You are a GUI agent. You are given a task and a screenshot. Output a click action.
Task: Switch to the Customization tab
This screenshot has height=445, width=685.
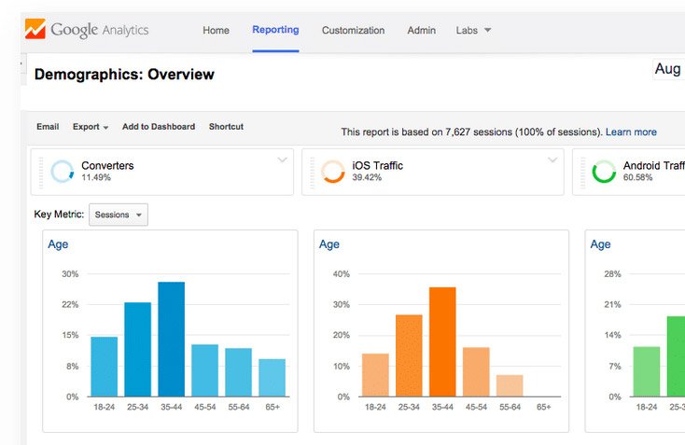coord(353,30)
